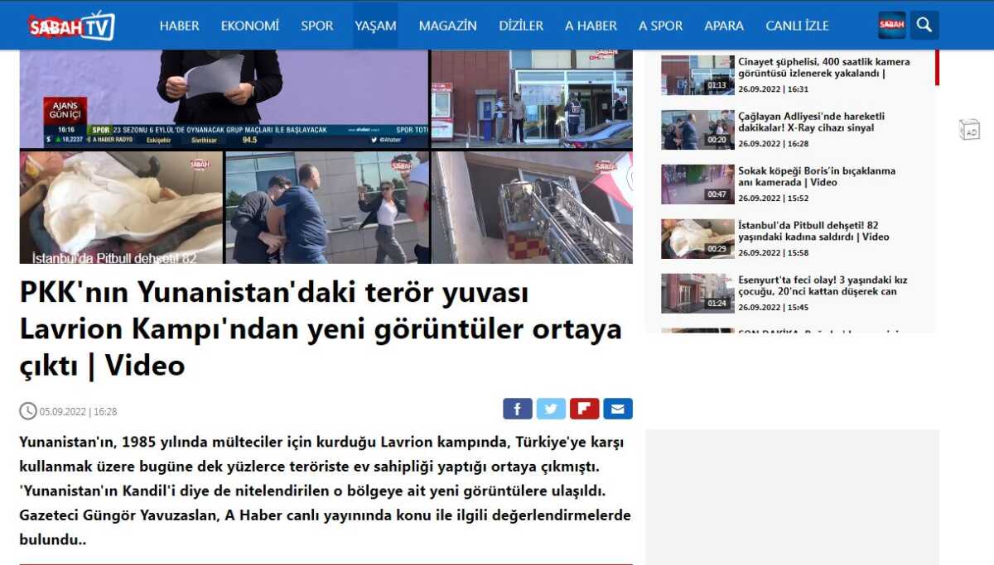Viewport: 994px width, 565px height.
Task: Click the sidebar red scrollbar handle
Action: (x=937, y=67)
